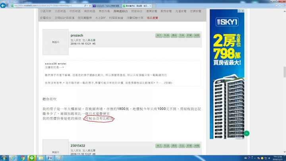Click 收藏 button on prozach's post
The width and height of the screenshot is (286, 161).
(x=189, y=35)
